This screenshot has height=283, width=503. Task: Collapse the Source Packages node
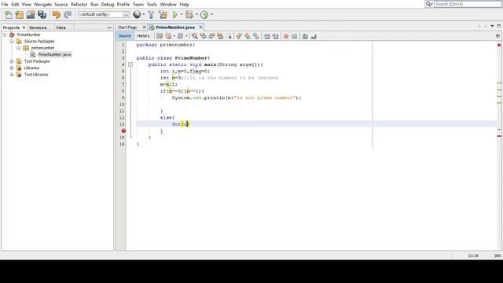[12, 42]
